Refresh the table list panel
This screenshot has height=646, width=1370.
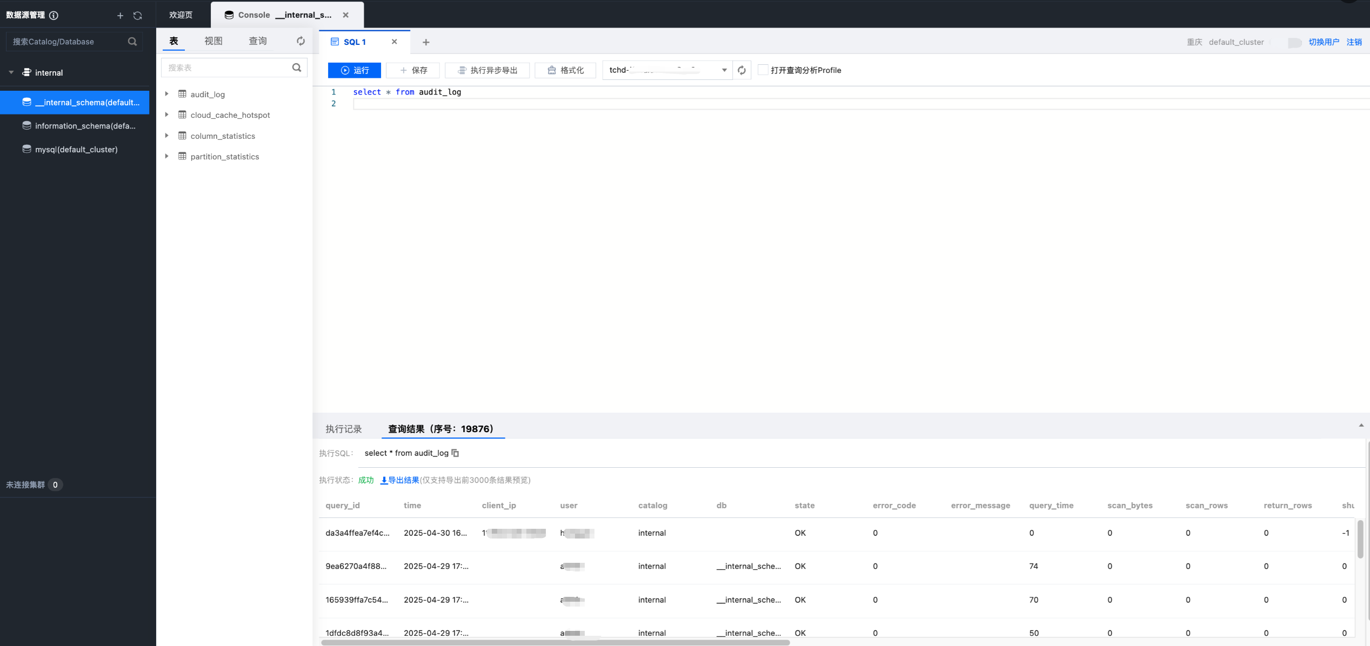coord(300,41)
